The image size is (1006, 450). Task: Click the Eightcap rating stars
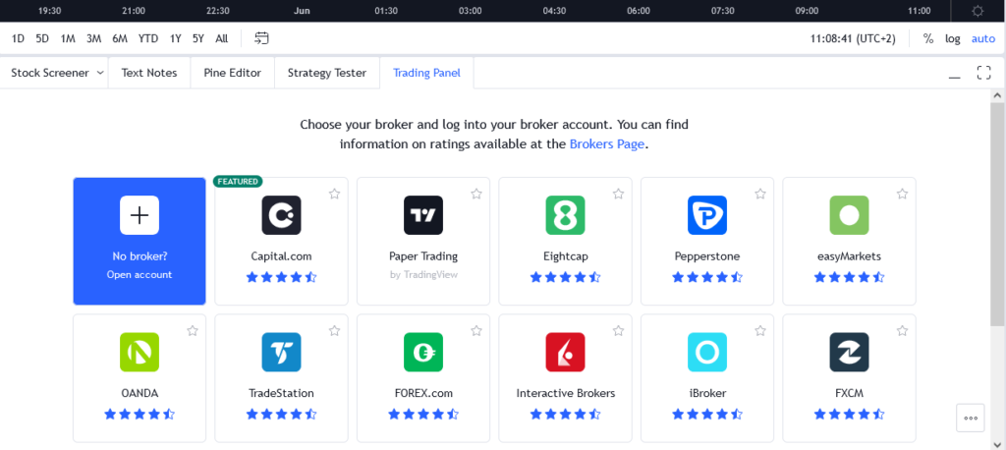coord(565,277)
